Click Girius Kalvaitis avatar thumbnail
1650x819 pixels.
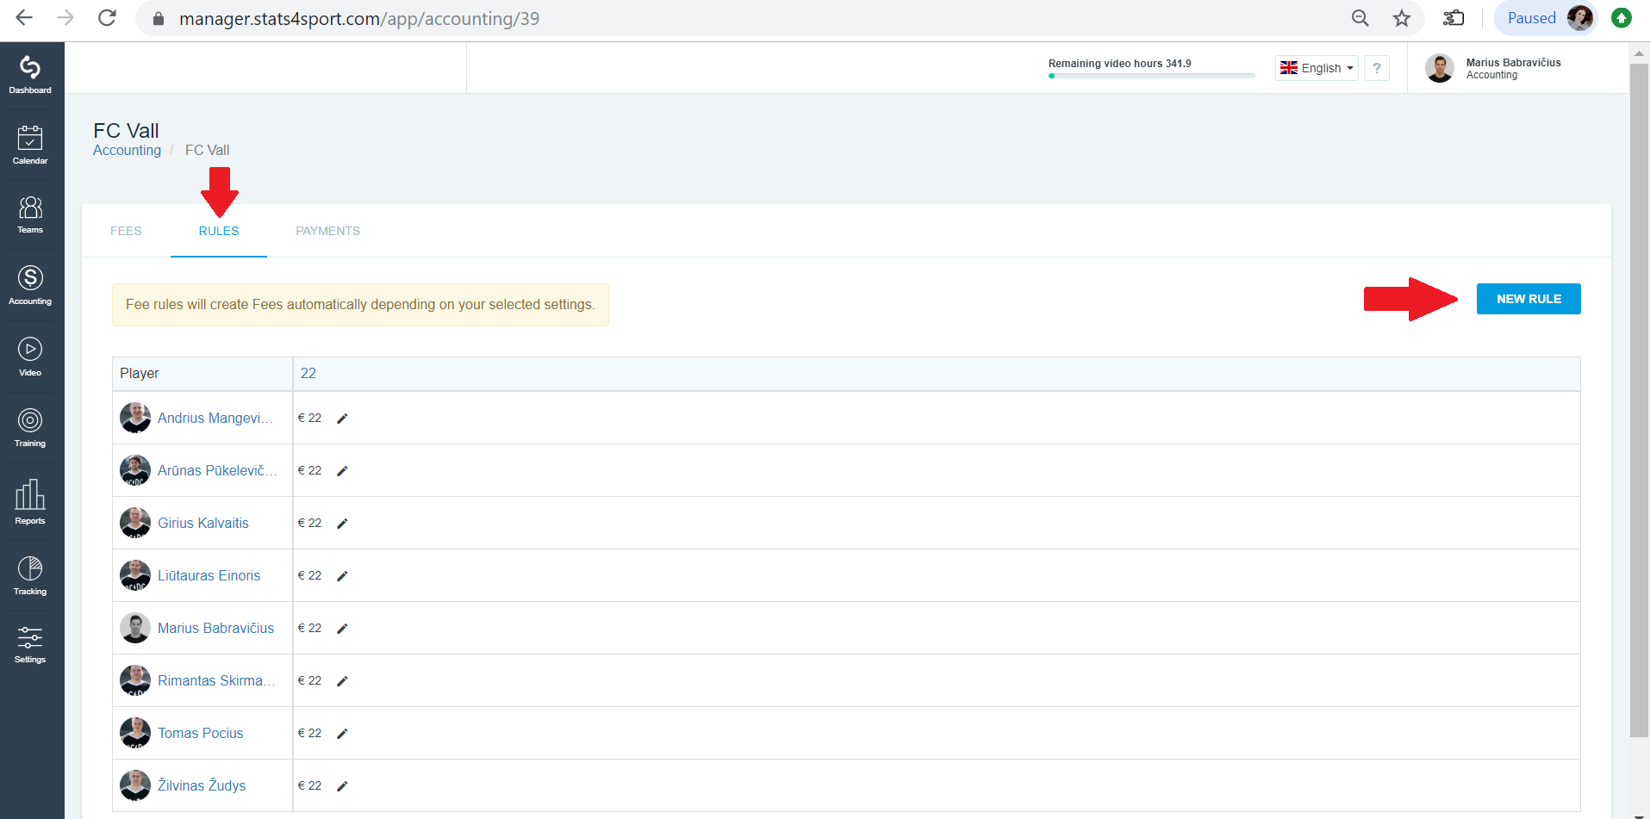tap(135, 523)
